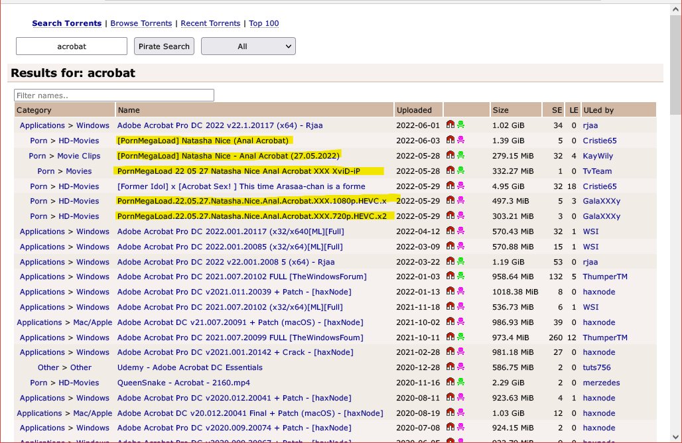682x443 pixels.
Task: Click magnet icon for 2021.007.20102 FULL TheWindowsForum row
Action: point(450,276)
